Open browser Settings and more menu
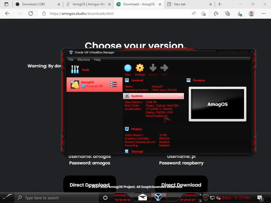The image size is (271, 203). point(263,13)
